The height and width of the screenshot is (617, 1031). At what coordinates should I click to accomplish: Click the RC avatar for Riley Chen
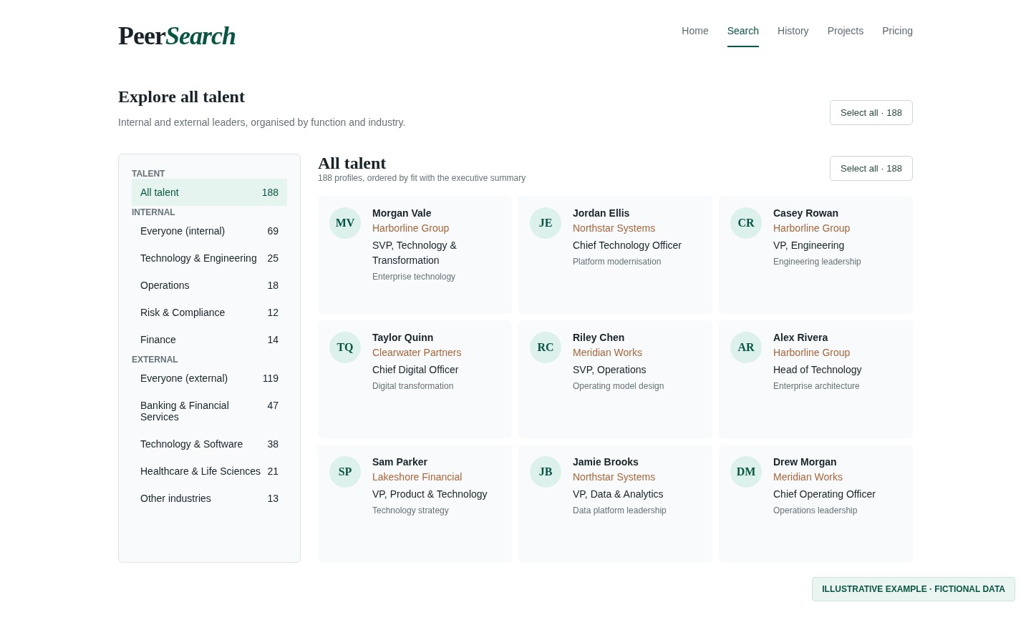click(546, 347)
